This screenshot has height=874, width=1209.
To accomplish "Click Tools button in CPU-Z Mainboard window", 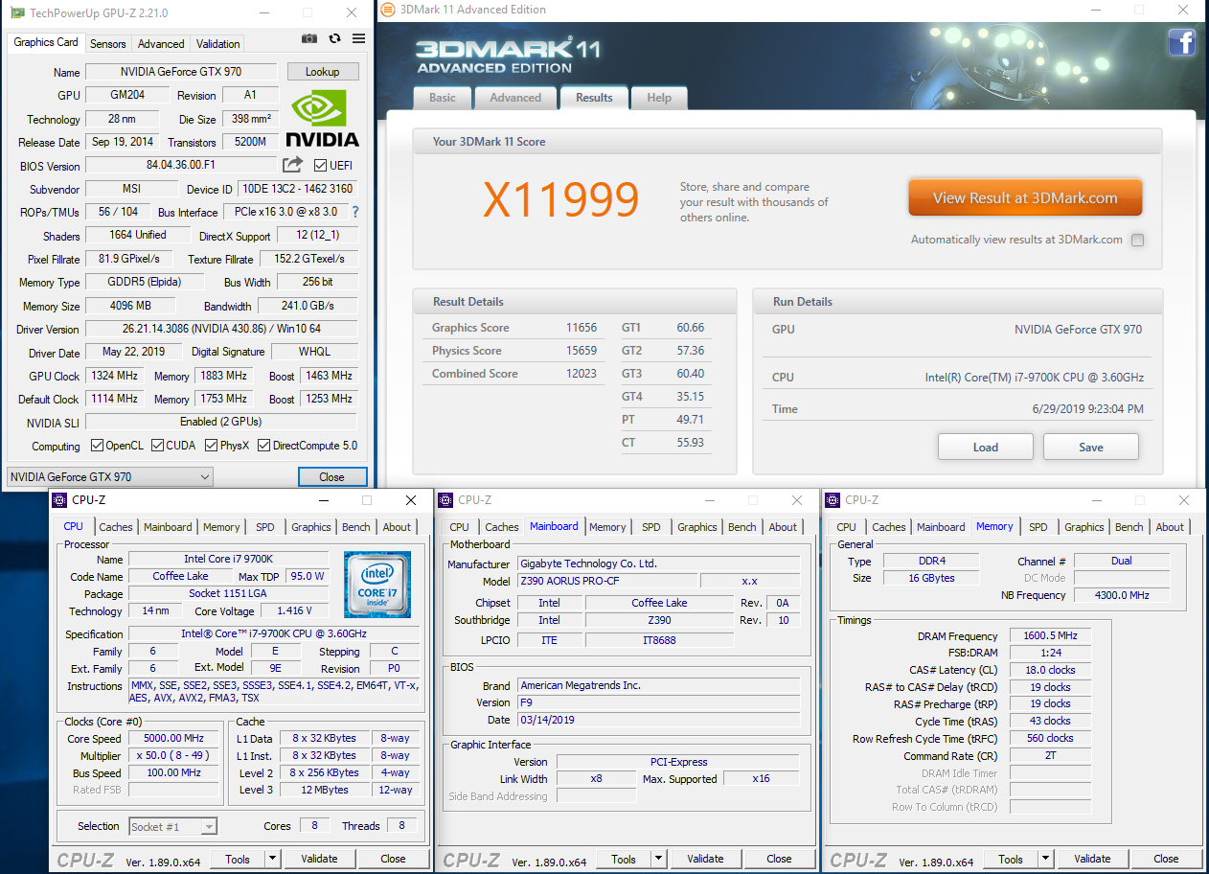I will click(624, 859).
